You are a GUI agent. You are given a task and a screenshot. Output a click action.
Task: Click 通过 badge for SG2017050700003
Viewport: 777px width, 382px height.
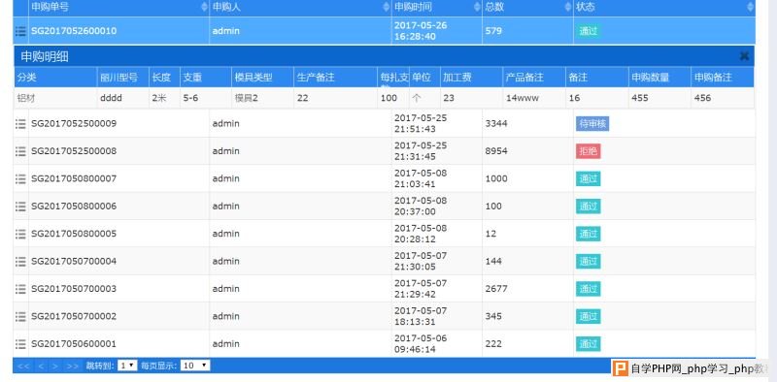point(589,289)
